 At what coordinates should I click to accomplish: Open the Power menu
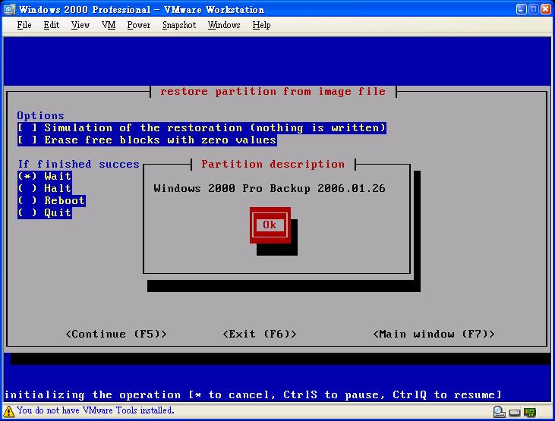pyautogui.click(x=139, y=25)
